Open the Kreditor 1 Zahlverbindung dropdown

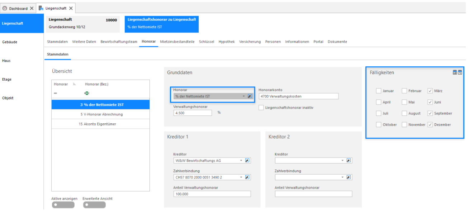(241, 177)
